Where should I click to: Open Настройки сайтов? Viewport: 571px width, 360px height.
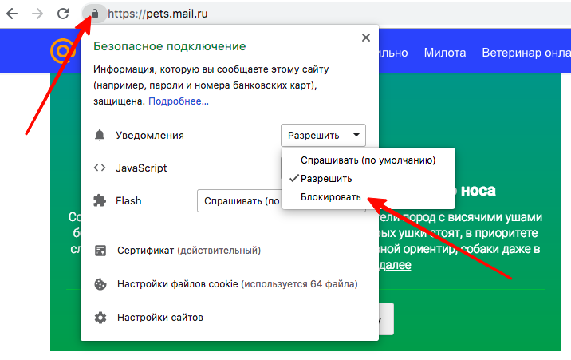pos(159,318)
